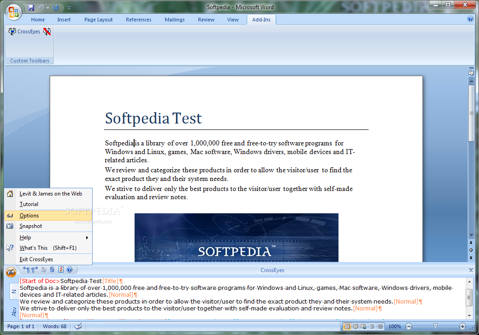
Task: Open the Office button menu
Action: point(13,12)
